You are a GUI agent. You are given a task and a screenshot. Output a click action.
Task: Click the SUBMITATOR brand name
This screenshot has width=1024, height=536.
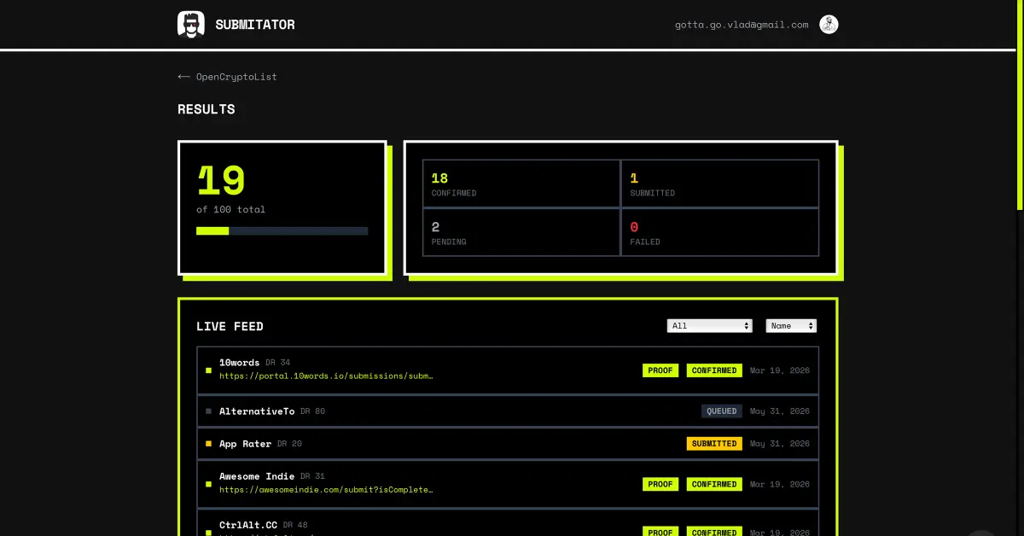click(255, 25)
